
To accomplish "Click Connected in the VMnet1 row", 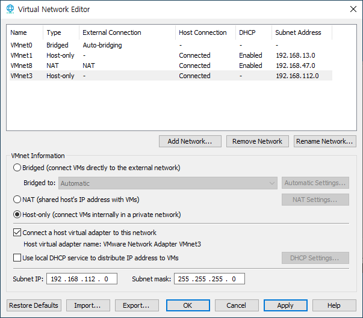I will 194,55.
